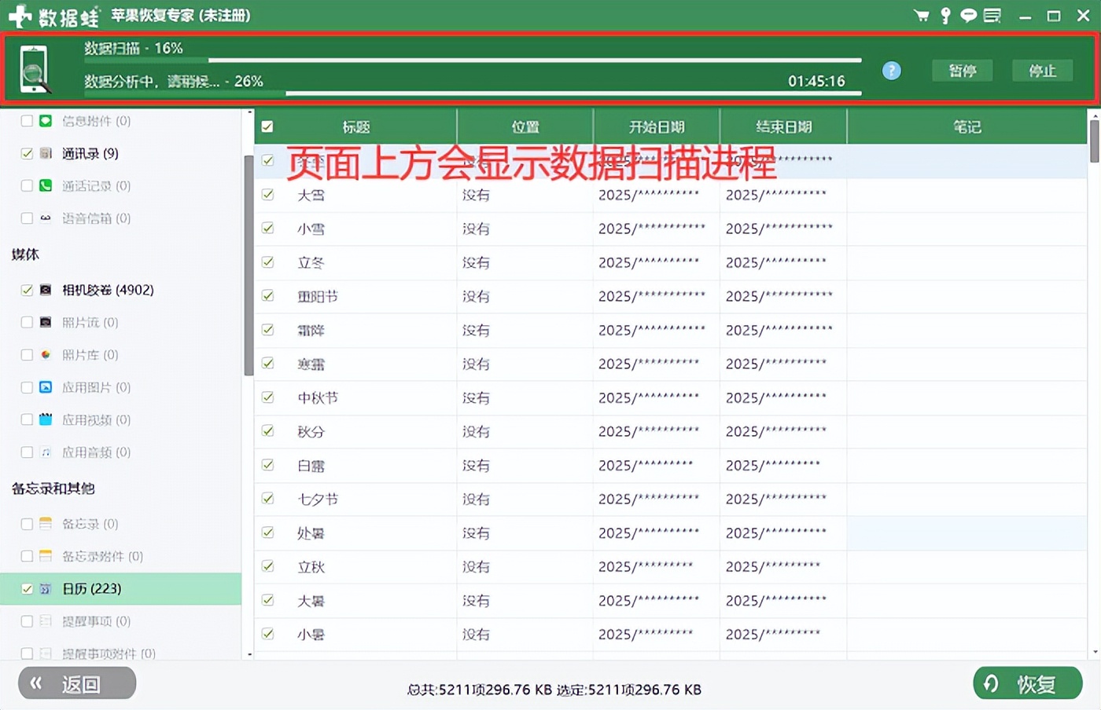Click the 相机胶卷 camera roll icon
Viewport: 1101px width, 710px height.
[x=46, y=289]
